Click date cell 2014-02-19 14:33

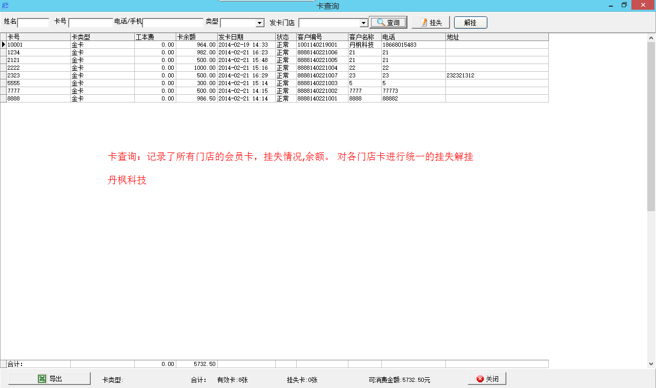coord(247,45)
